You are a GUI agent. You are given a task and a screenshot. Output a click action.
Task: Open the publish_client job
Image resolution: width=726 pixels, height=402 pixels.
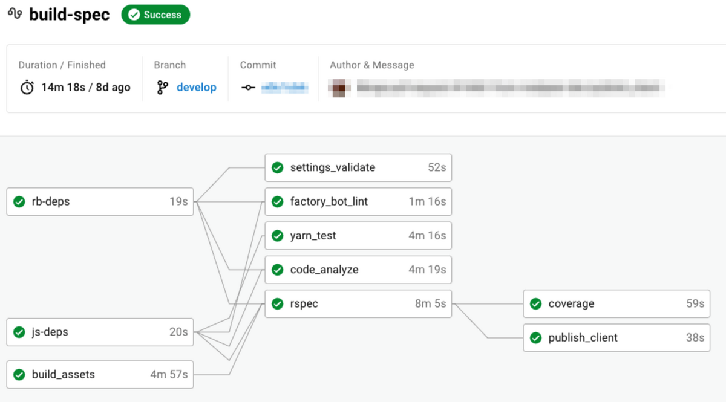tap(616, 337)
